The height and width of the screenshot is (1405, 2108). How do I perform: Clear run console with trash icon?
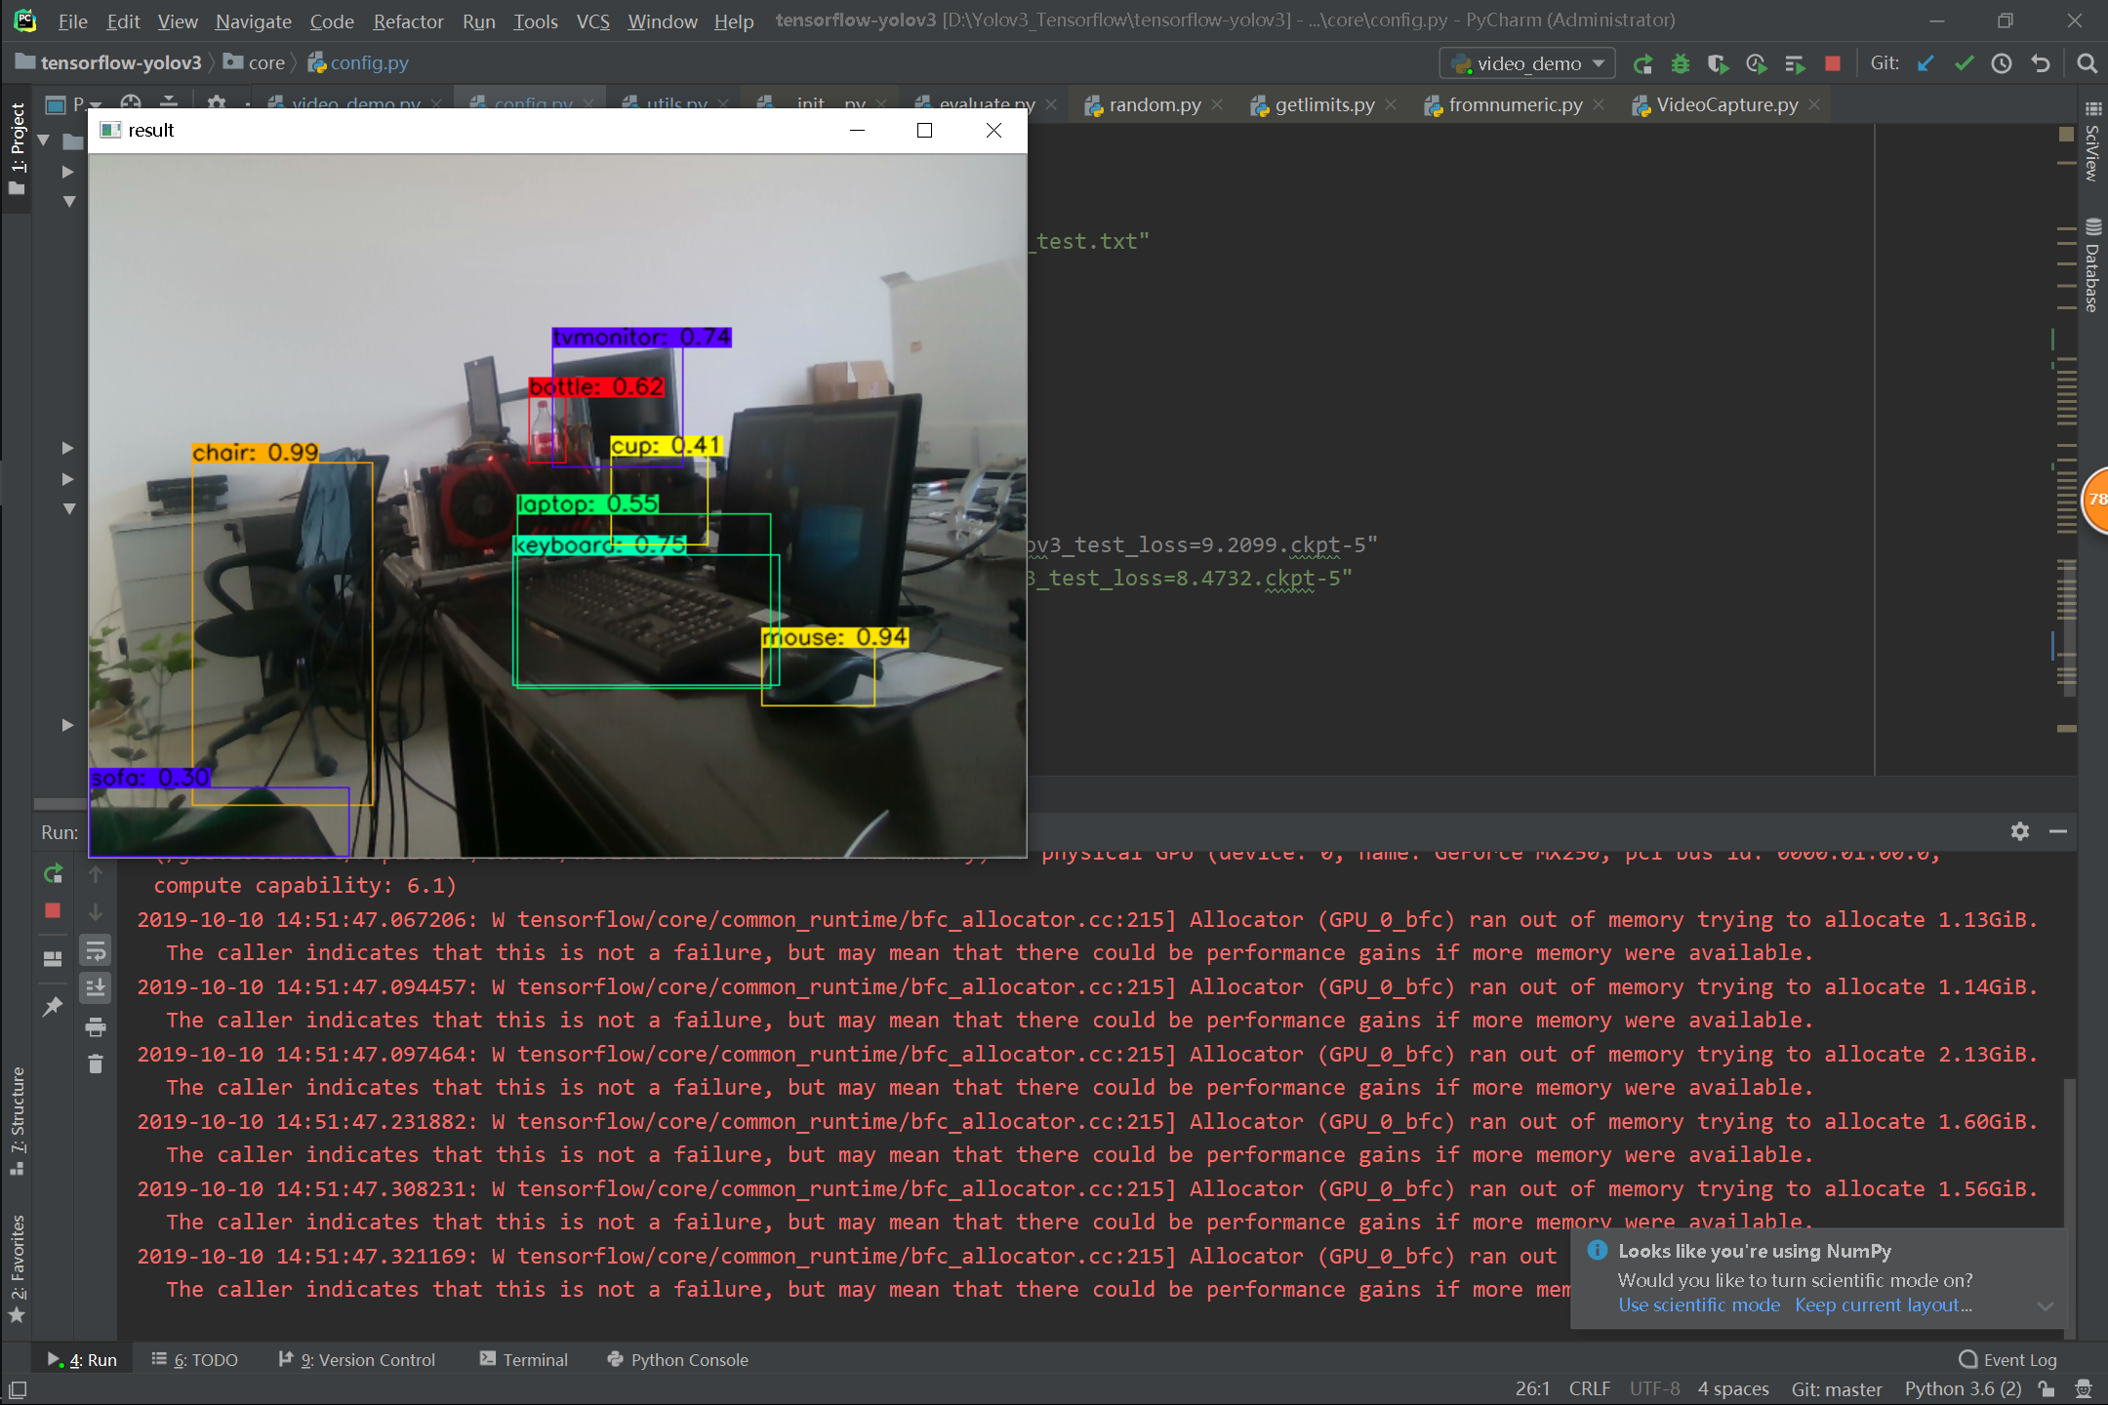pyautogui.click(x=96, y=1064)
